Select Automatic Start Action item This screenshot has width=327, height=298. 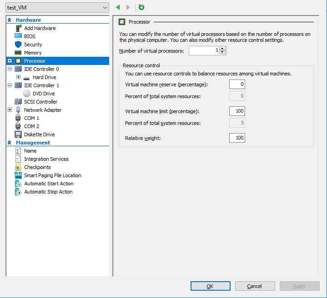click(49, 184)
